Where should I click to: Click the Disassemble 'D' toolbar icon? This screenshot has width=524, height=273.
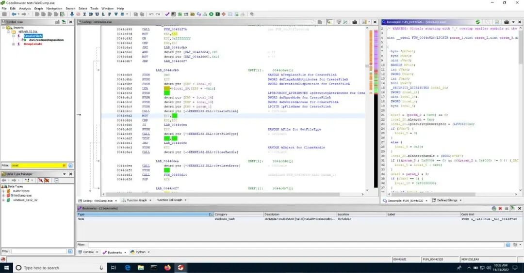(x=90, y=15)
